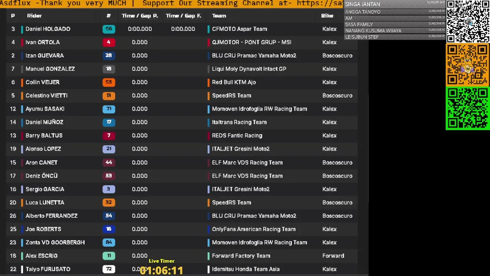Click Celestino Vietti's number 13 badge
This screenshot has width=490, height=276.
[109, 95]
